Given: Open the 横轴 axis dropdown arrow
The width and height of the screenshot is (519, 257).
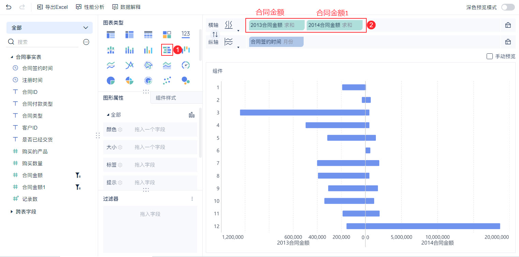Looking at the screenshot, I should coord(238,31).
